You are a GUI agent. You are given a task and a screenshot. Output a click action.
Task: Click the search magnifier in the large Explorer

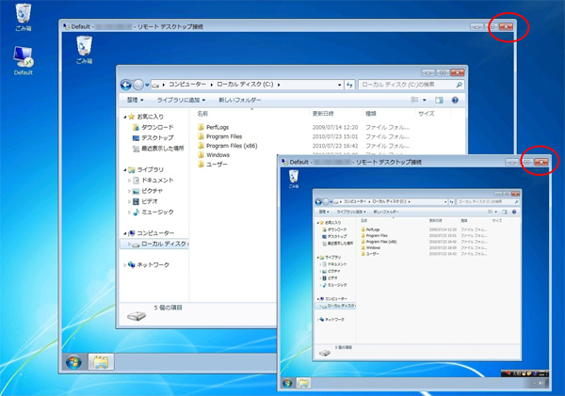460,85
